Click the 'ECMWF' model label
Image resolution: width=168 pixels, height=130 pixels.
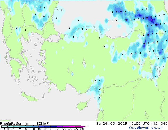point(43,124)
